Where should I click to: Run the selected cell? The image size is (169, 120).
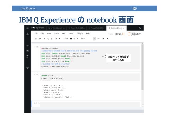[x=66, y=38]
